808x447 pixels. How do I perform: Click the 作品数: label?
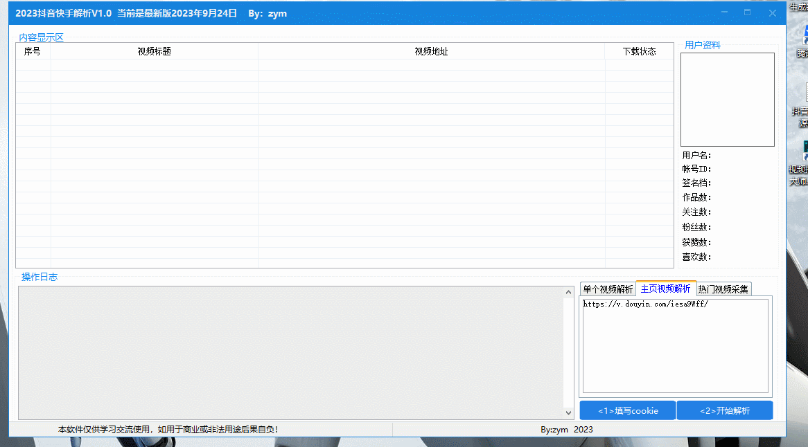696,197
